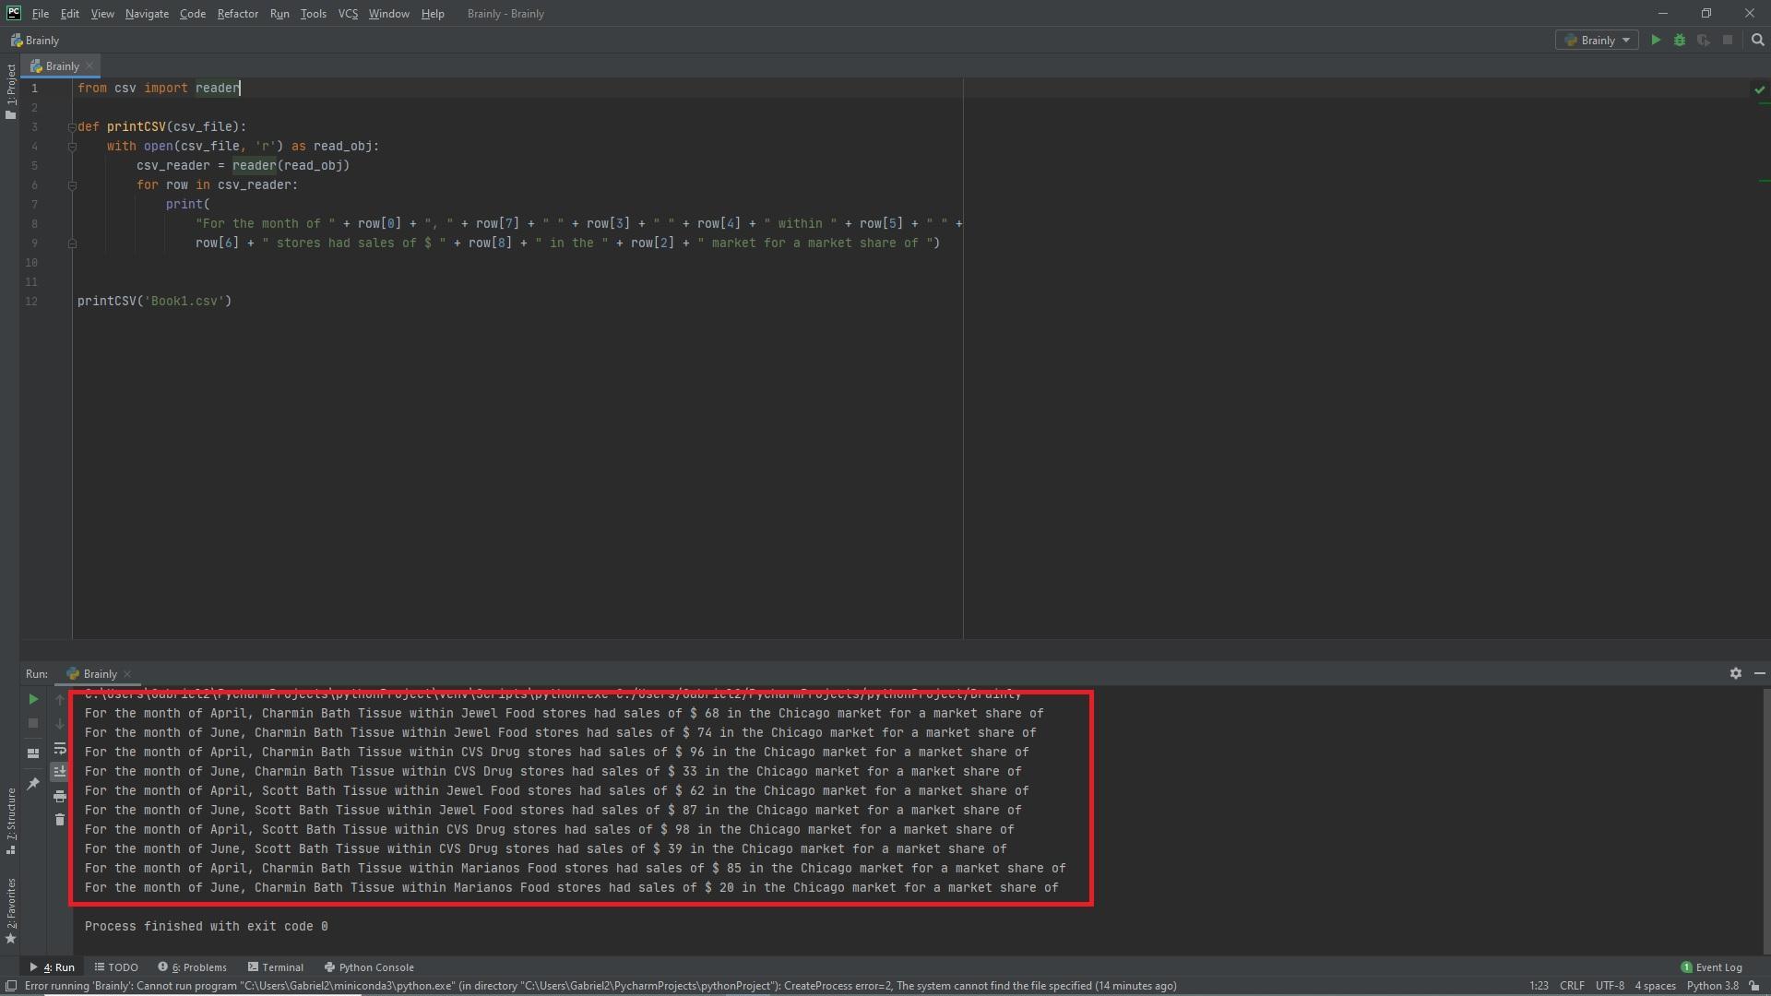Screen dimensions: 1771x996
Task: Toggle soft-wrap in the console
Action: [60, 748]
